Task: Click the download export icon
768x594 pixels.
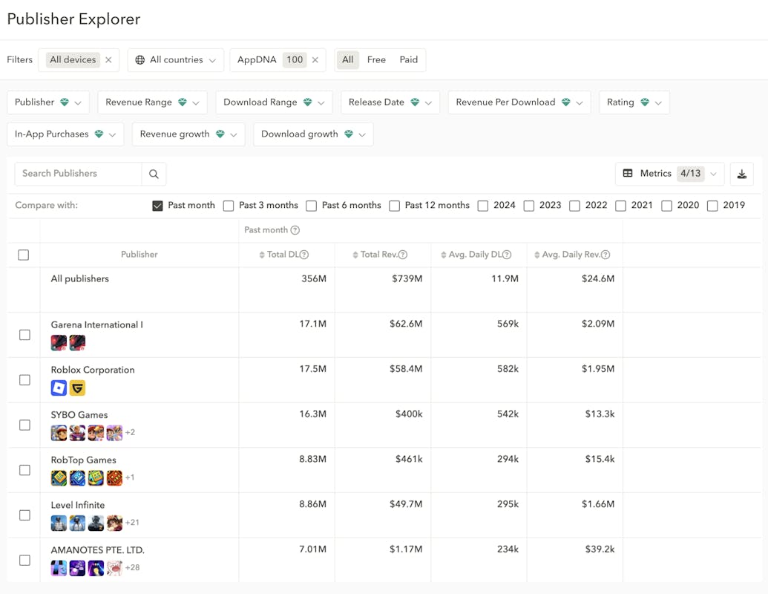Action: [x=741, y=174]
